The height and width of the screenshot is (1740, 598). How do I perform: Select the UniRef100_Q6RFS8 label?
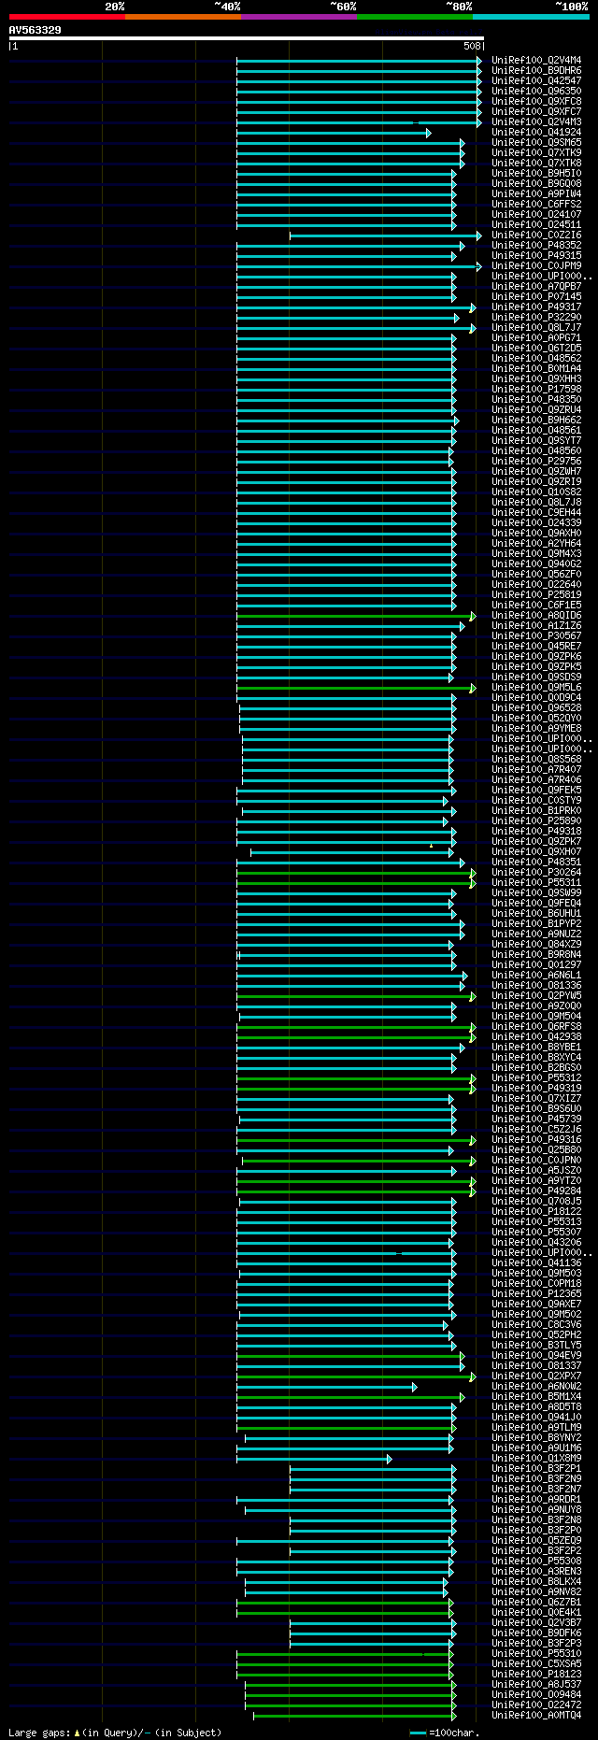[x=536, y=1027]
